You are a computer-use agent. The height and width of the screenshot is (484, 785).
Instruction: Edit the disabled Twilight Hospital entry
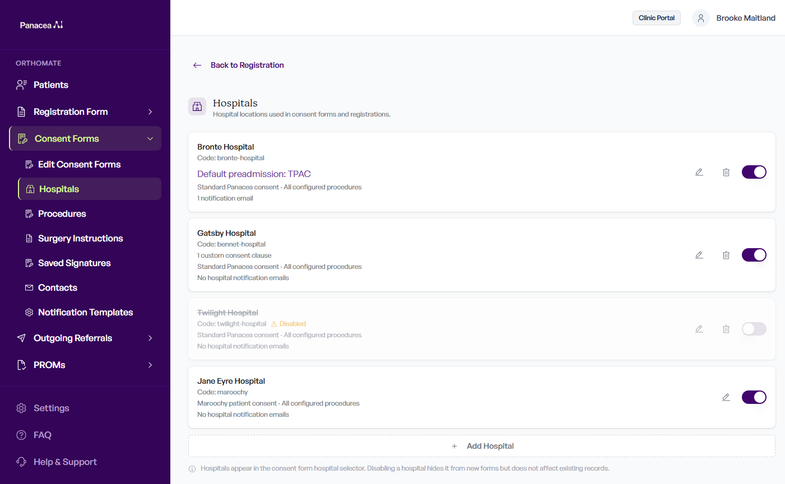point(699,329)
